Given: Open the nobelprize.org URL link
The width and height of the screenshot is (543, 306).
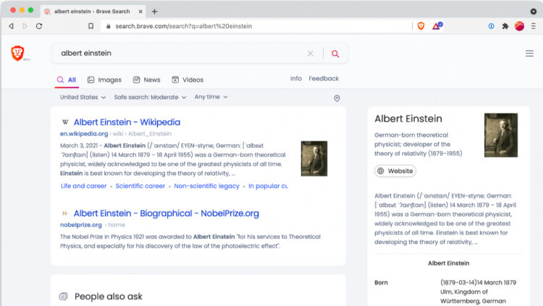Looking at the screenshot, I should click(80, 225).
